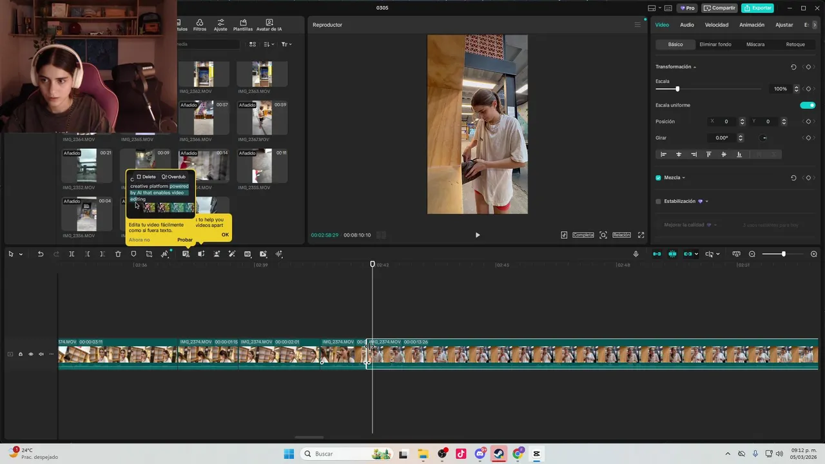Image resolution: width=825 pixels, height=464 pixels.
Task: Click the Girar rotation dial
Action: click(x=764, y=138)
